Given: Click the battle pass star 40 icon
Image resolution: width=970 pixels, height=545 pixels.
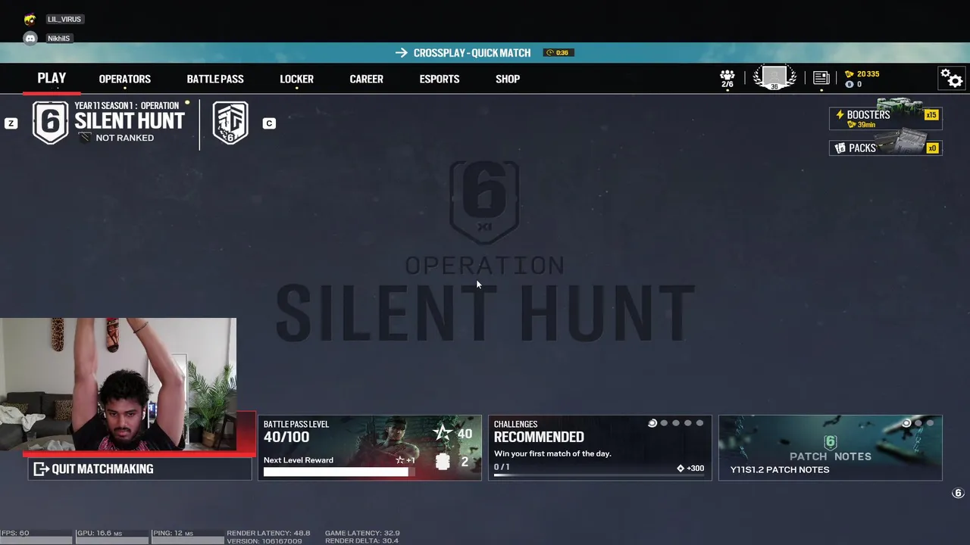Looking at the screenshot, I should [x=443, y=433].
